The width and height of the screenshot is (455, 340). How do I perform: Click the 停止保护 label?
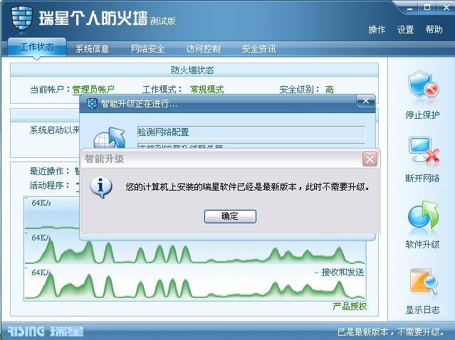click(422, 115)
